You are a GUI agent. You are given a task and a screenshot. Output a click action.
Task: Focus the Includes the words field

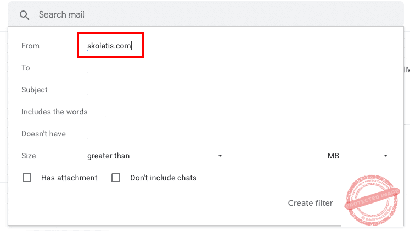point(247,112)
